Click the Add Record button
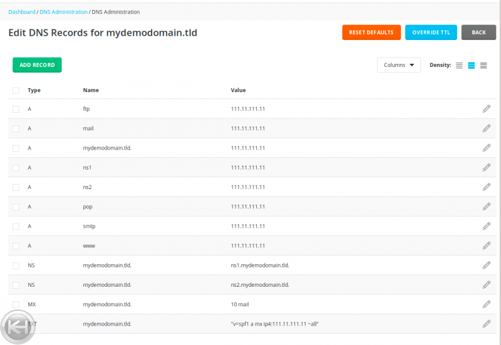This screenshot has width=501, height=345. [x=37, y=65]
